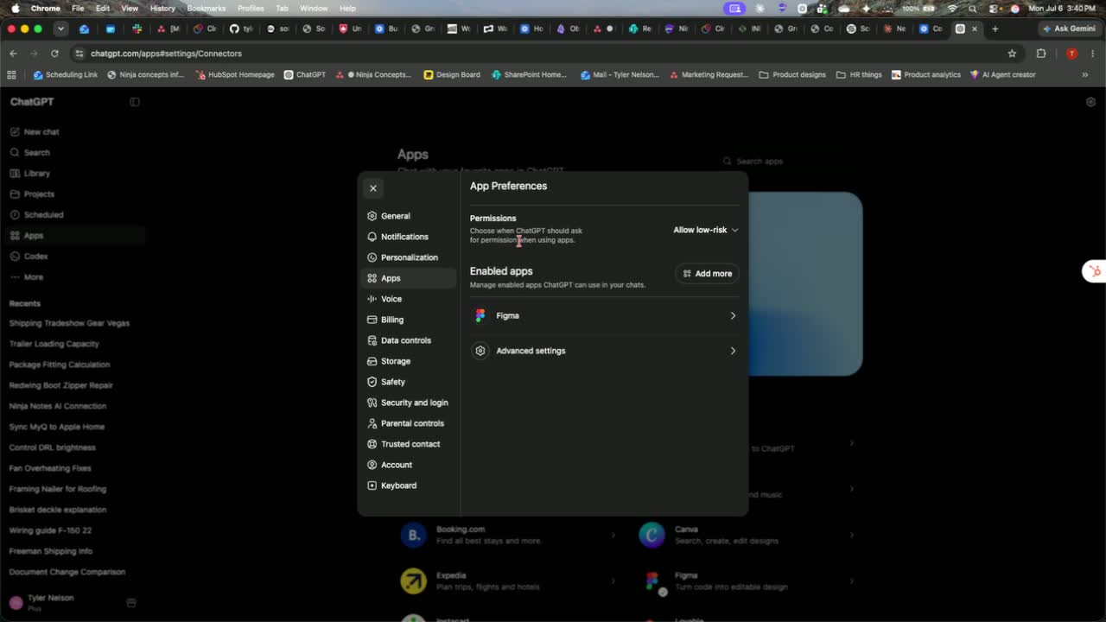Screen dimensions: 1106x622
Task: Start a New chat in ChatGPT sidebar
Action: coord(73,132)
